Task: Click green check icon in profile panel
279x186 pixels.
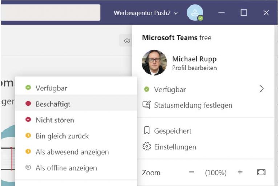Action: (x=147, y=89)
